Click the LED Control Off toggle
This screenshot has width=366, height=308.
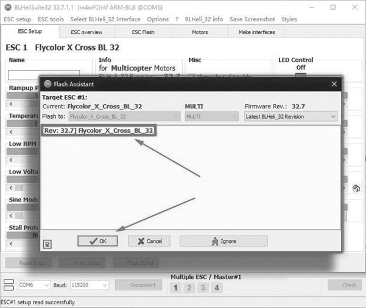(301, 75)
